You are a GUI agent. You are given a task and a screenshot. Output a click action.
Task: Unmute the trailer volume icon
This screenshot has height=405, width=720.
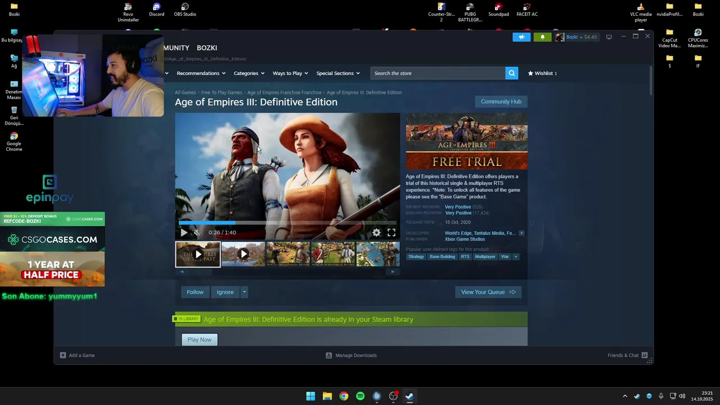click(x=197, y=232)
